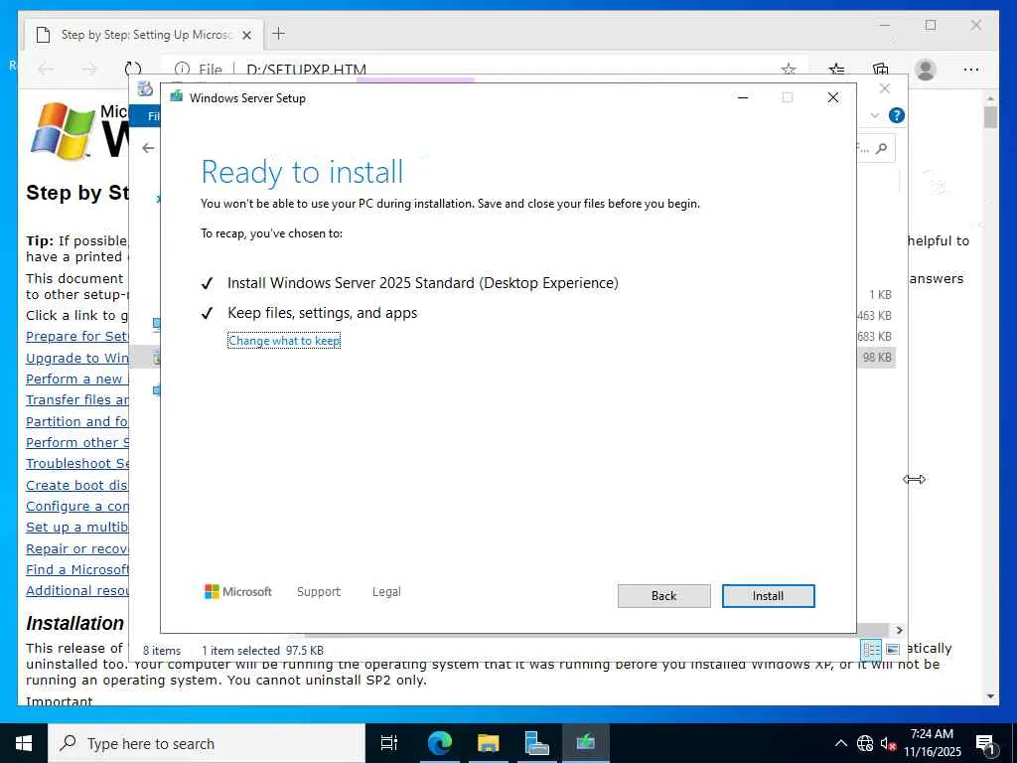Screen dimensions: 1017x763
Task: Open the notification center icon
Action: coord(986,743)
